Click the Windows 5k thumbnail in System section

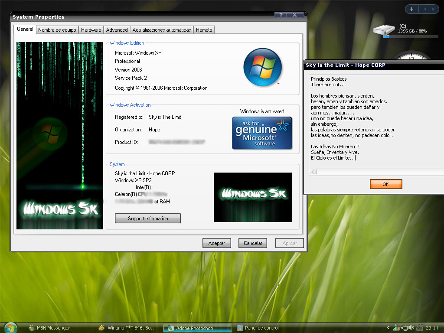pos(252,197)
